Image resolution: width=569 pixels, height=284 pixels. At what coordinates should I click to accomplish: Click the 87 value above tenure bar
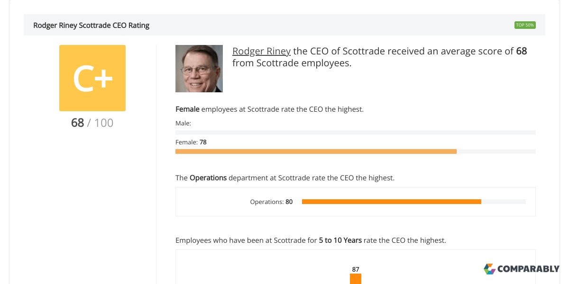pos(356,269)
